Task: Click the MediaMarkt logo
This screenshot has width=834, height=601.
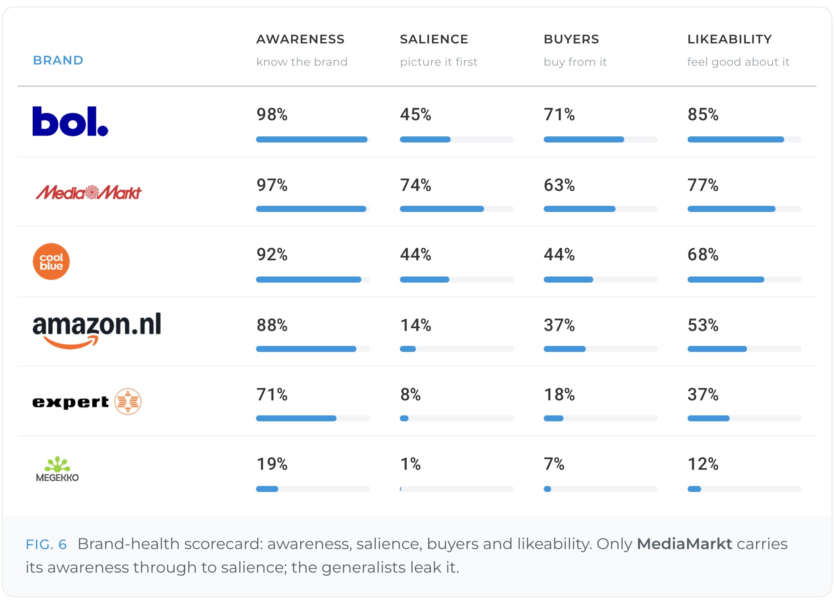Action: [89, 192]
